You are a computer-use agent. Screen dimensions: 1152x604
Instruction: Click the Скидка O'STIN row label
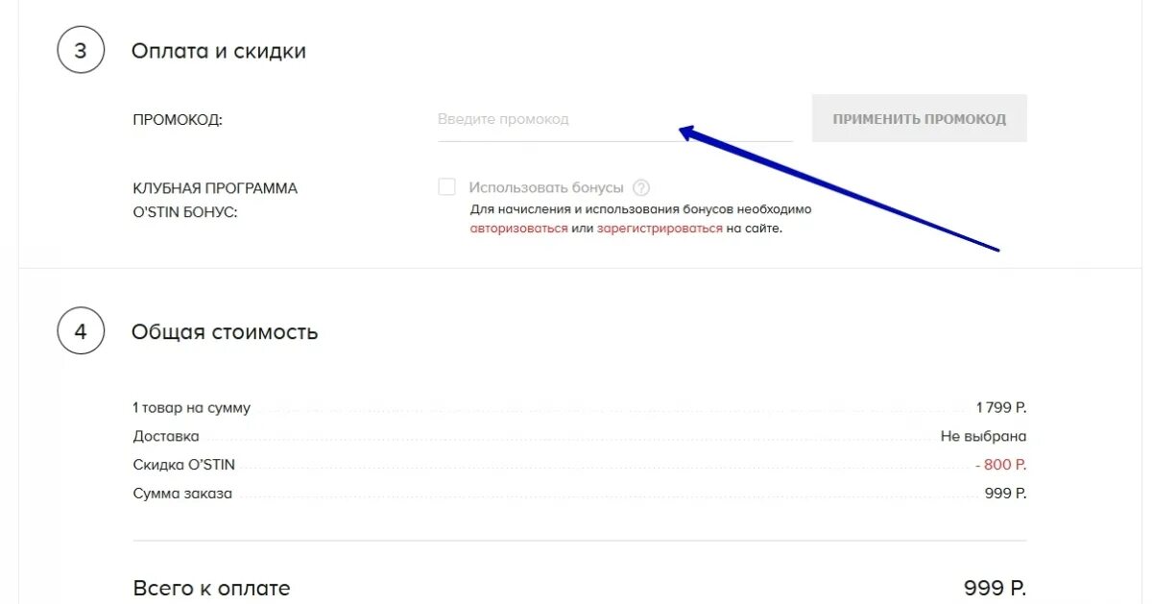click(184, 465)
